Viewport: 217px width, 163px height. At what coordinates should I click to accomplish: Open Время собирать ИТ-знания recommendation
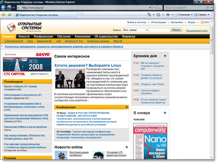coord(21,87)
